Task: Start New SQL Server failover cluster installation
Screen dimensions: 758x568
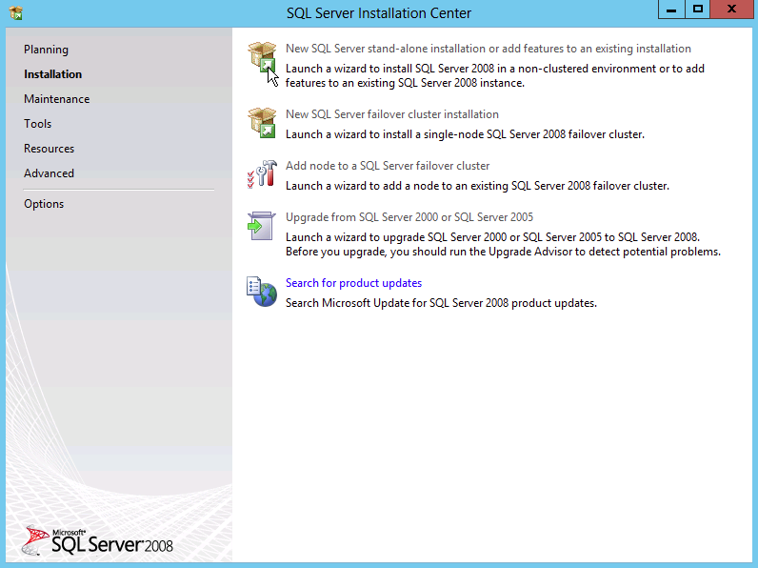Action: point(392,114)
